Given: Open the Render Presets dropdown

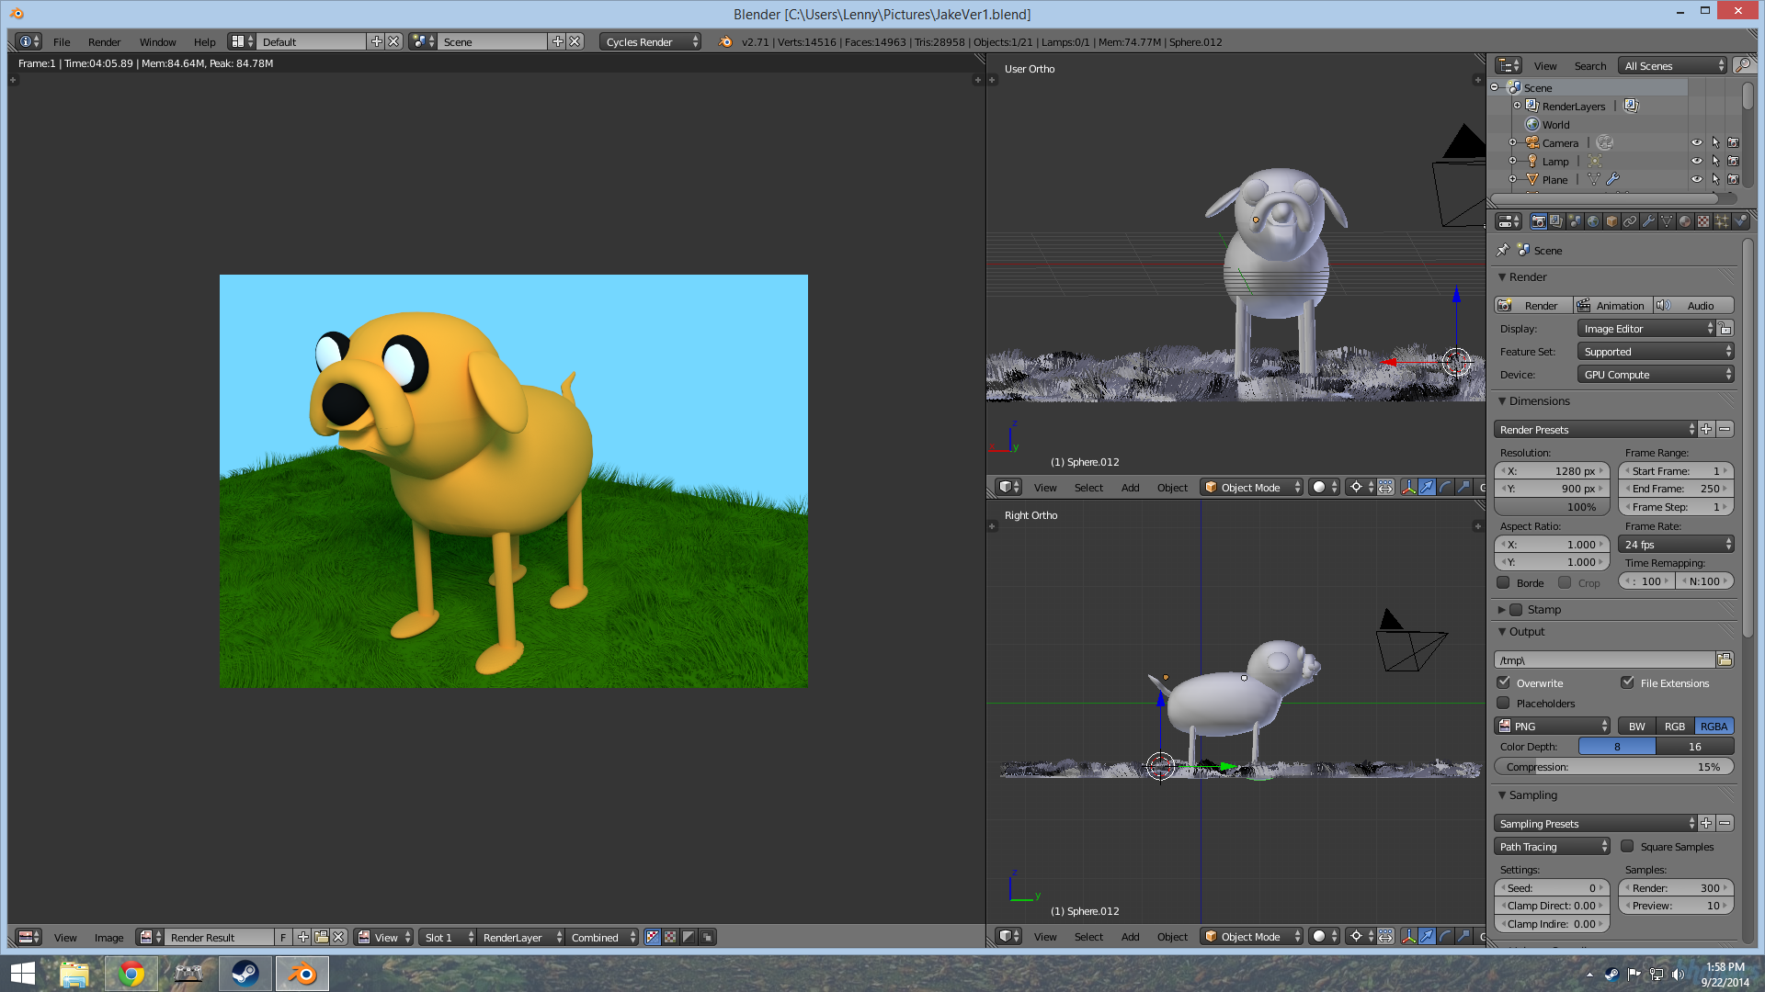Looking at the screenshot, I should pos(1595,429).
